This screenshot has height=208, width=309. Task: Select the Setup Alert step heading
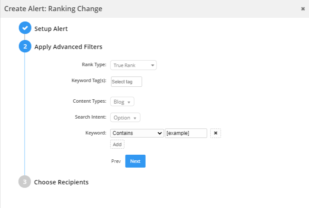tap(51, 29)
